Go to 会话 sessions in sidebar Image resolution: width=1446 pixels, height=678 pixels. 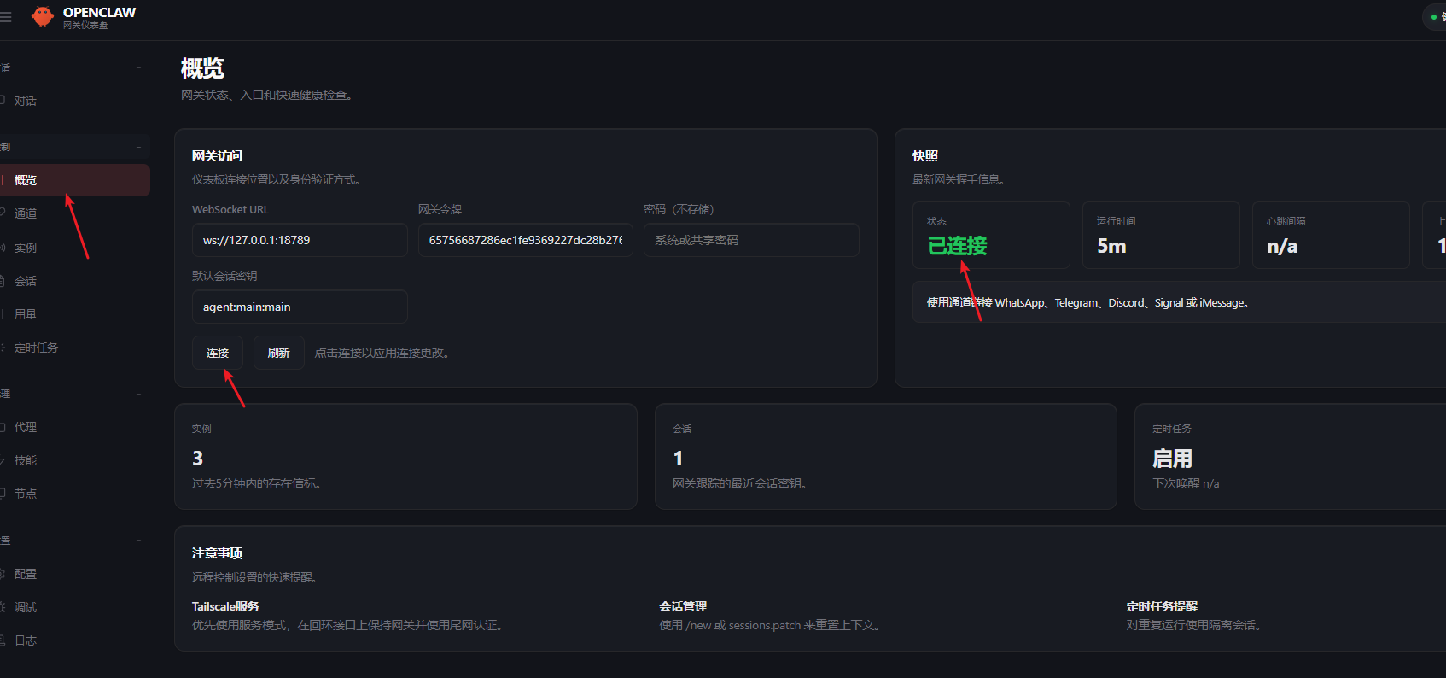(x=25, y=281)
